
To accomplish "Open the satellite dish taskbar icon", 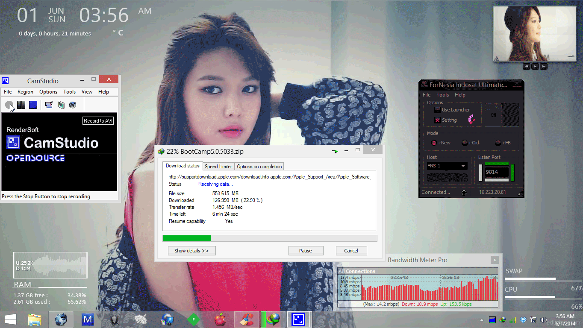I will [141, 319].
